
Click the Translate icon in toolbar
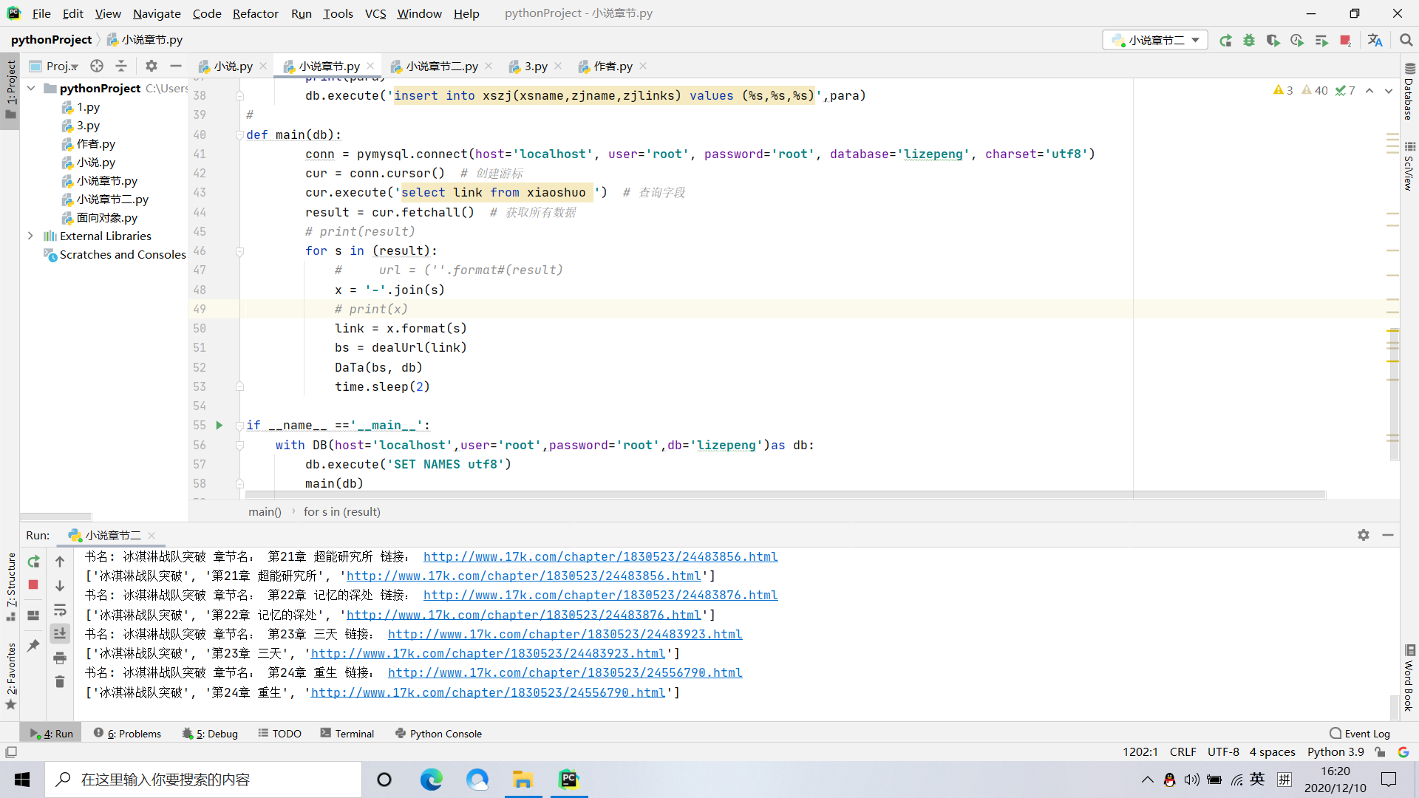pos(1375,41)
